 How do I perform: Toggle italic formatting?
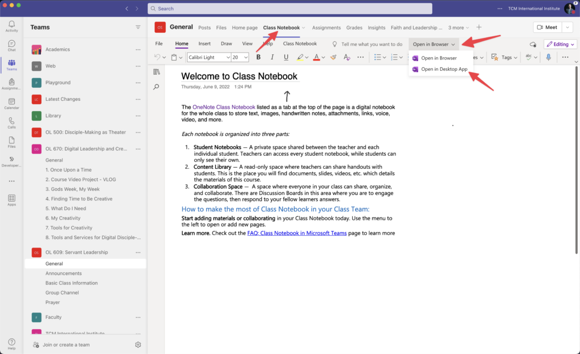pyautogui.click(x=272, y=57)
